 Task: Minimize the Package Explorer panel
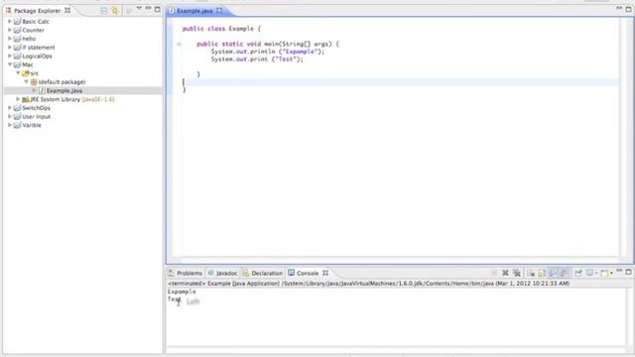point(148,8)
